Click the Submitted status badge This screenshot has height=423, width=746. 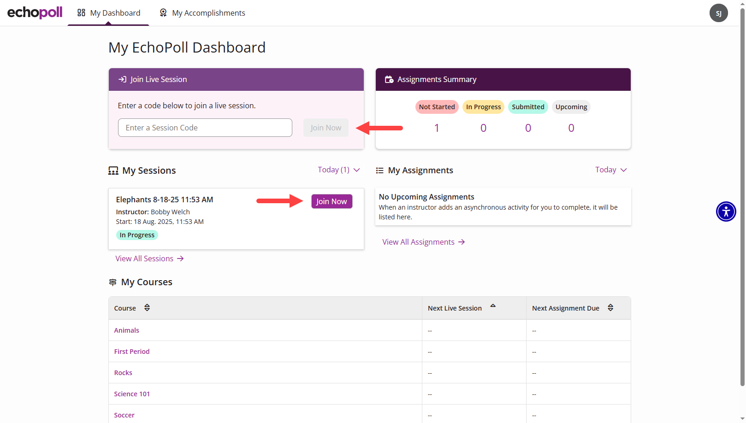pyautogui.click(x=528, y=107)
